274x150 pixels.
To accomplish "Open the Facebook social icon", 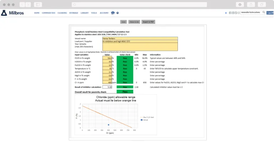I will 230,13.
